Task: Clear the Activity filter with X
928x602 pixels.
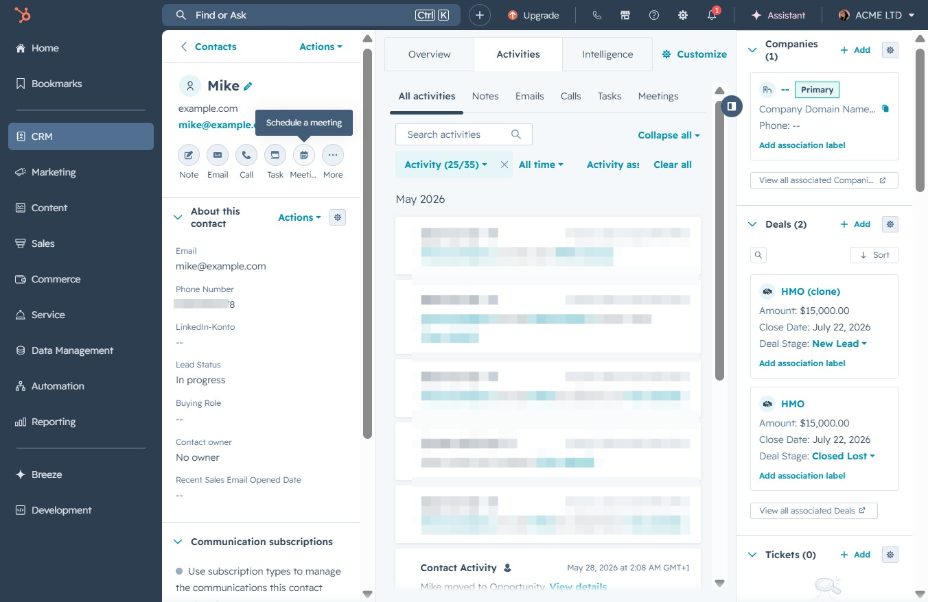Action: (x=504, y=165)
